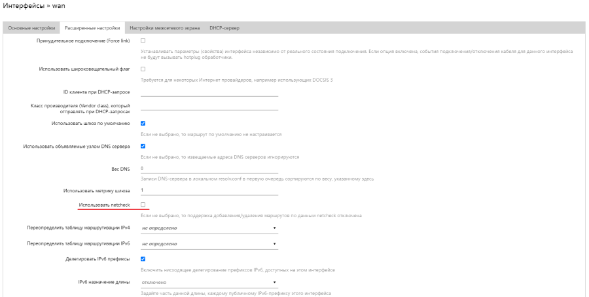The width and height of the screenshot is (589, 297).
Task: Enable Принудительное подключение (Force link) checkbox
Action: coord(143,41)
